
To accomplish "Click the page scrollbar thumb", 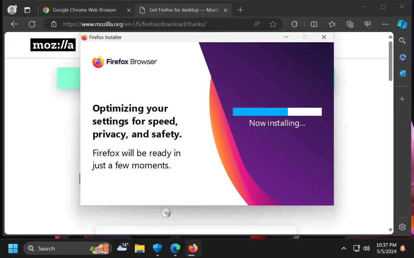I will pyautogui.click(x=390, y=61).
